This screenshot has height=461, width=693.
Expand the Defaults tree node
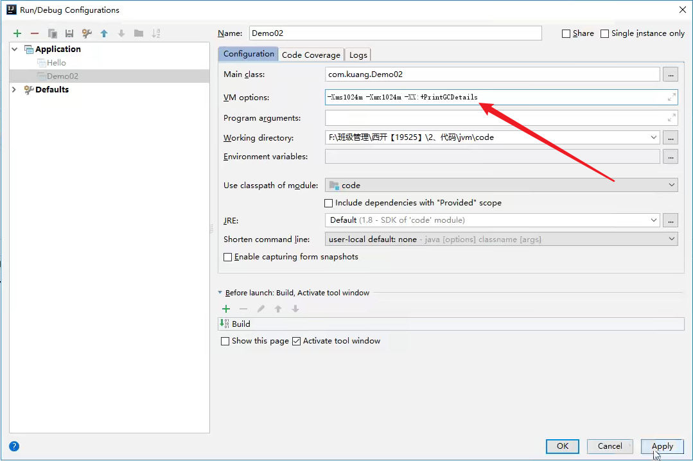click(x=14, y=89)
